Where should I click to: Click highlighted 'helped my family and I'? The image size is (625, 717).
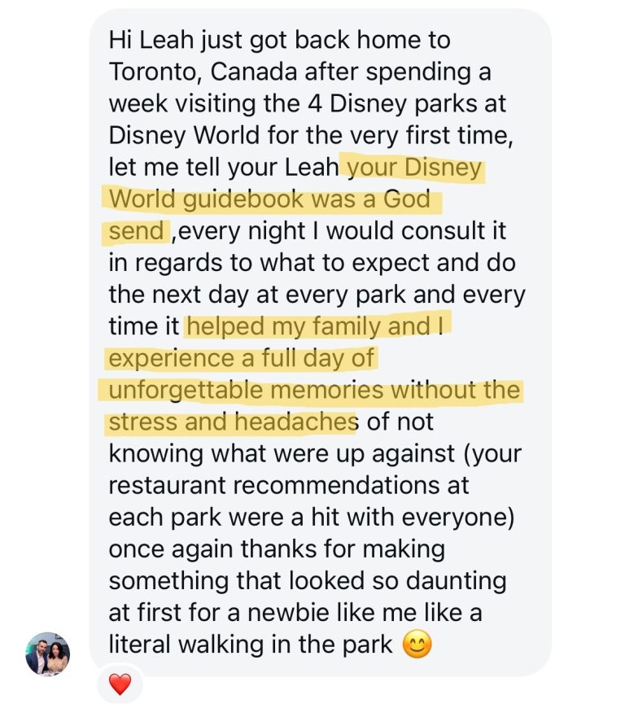(319, 326)
